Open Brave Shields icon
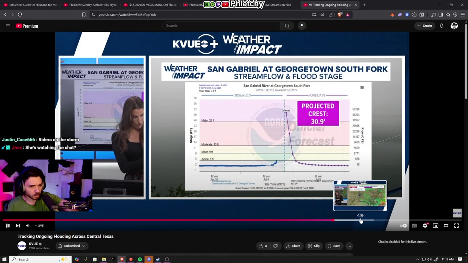 tap(340, 15)
